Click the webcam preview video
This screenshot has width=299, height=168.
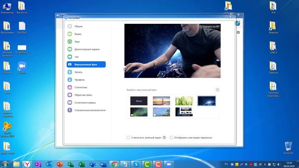(172, 51)
